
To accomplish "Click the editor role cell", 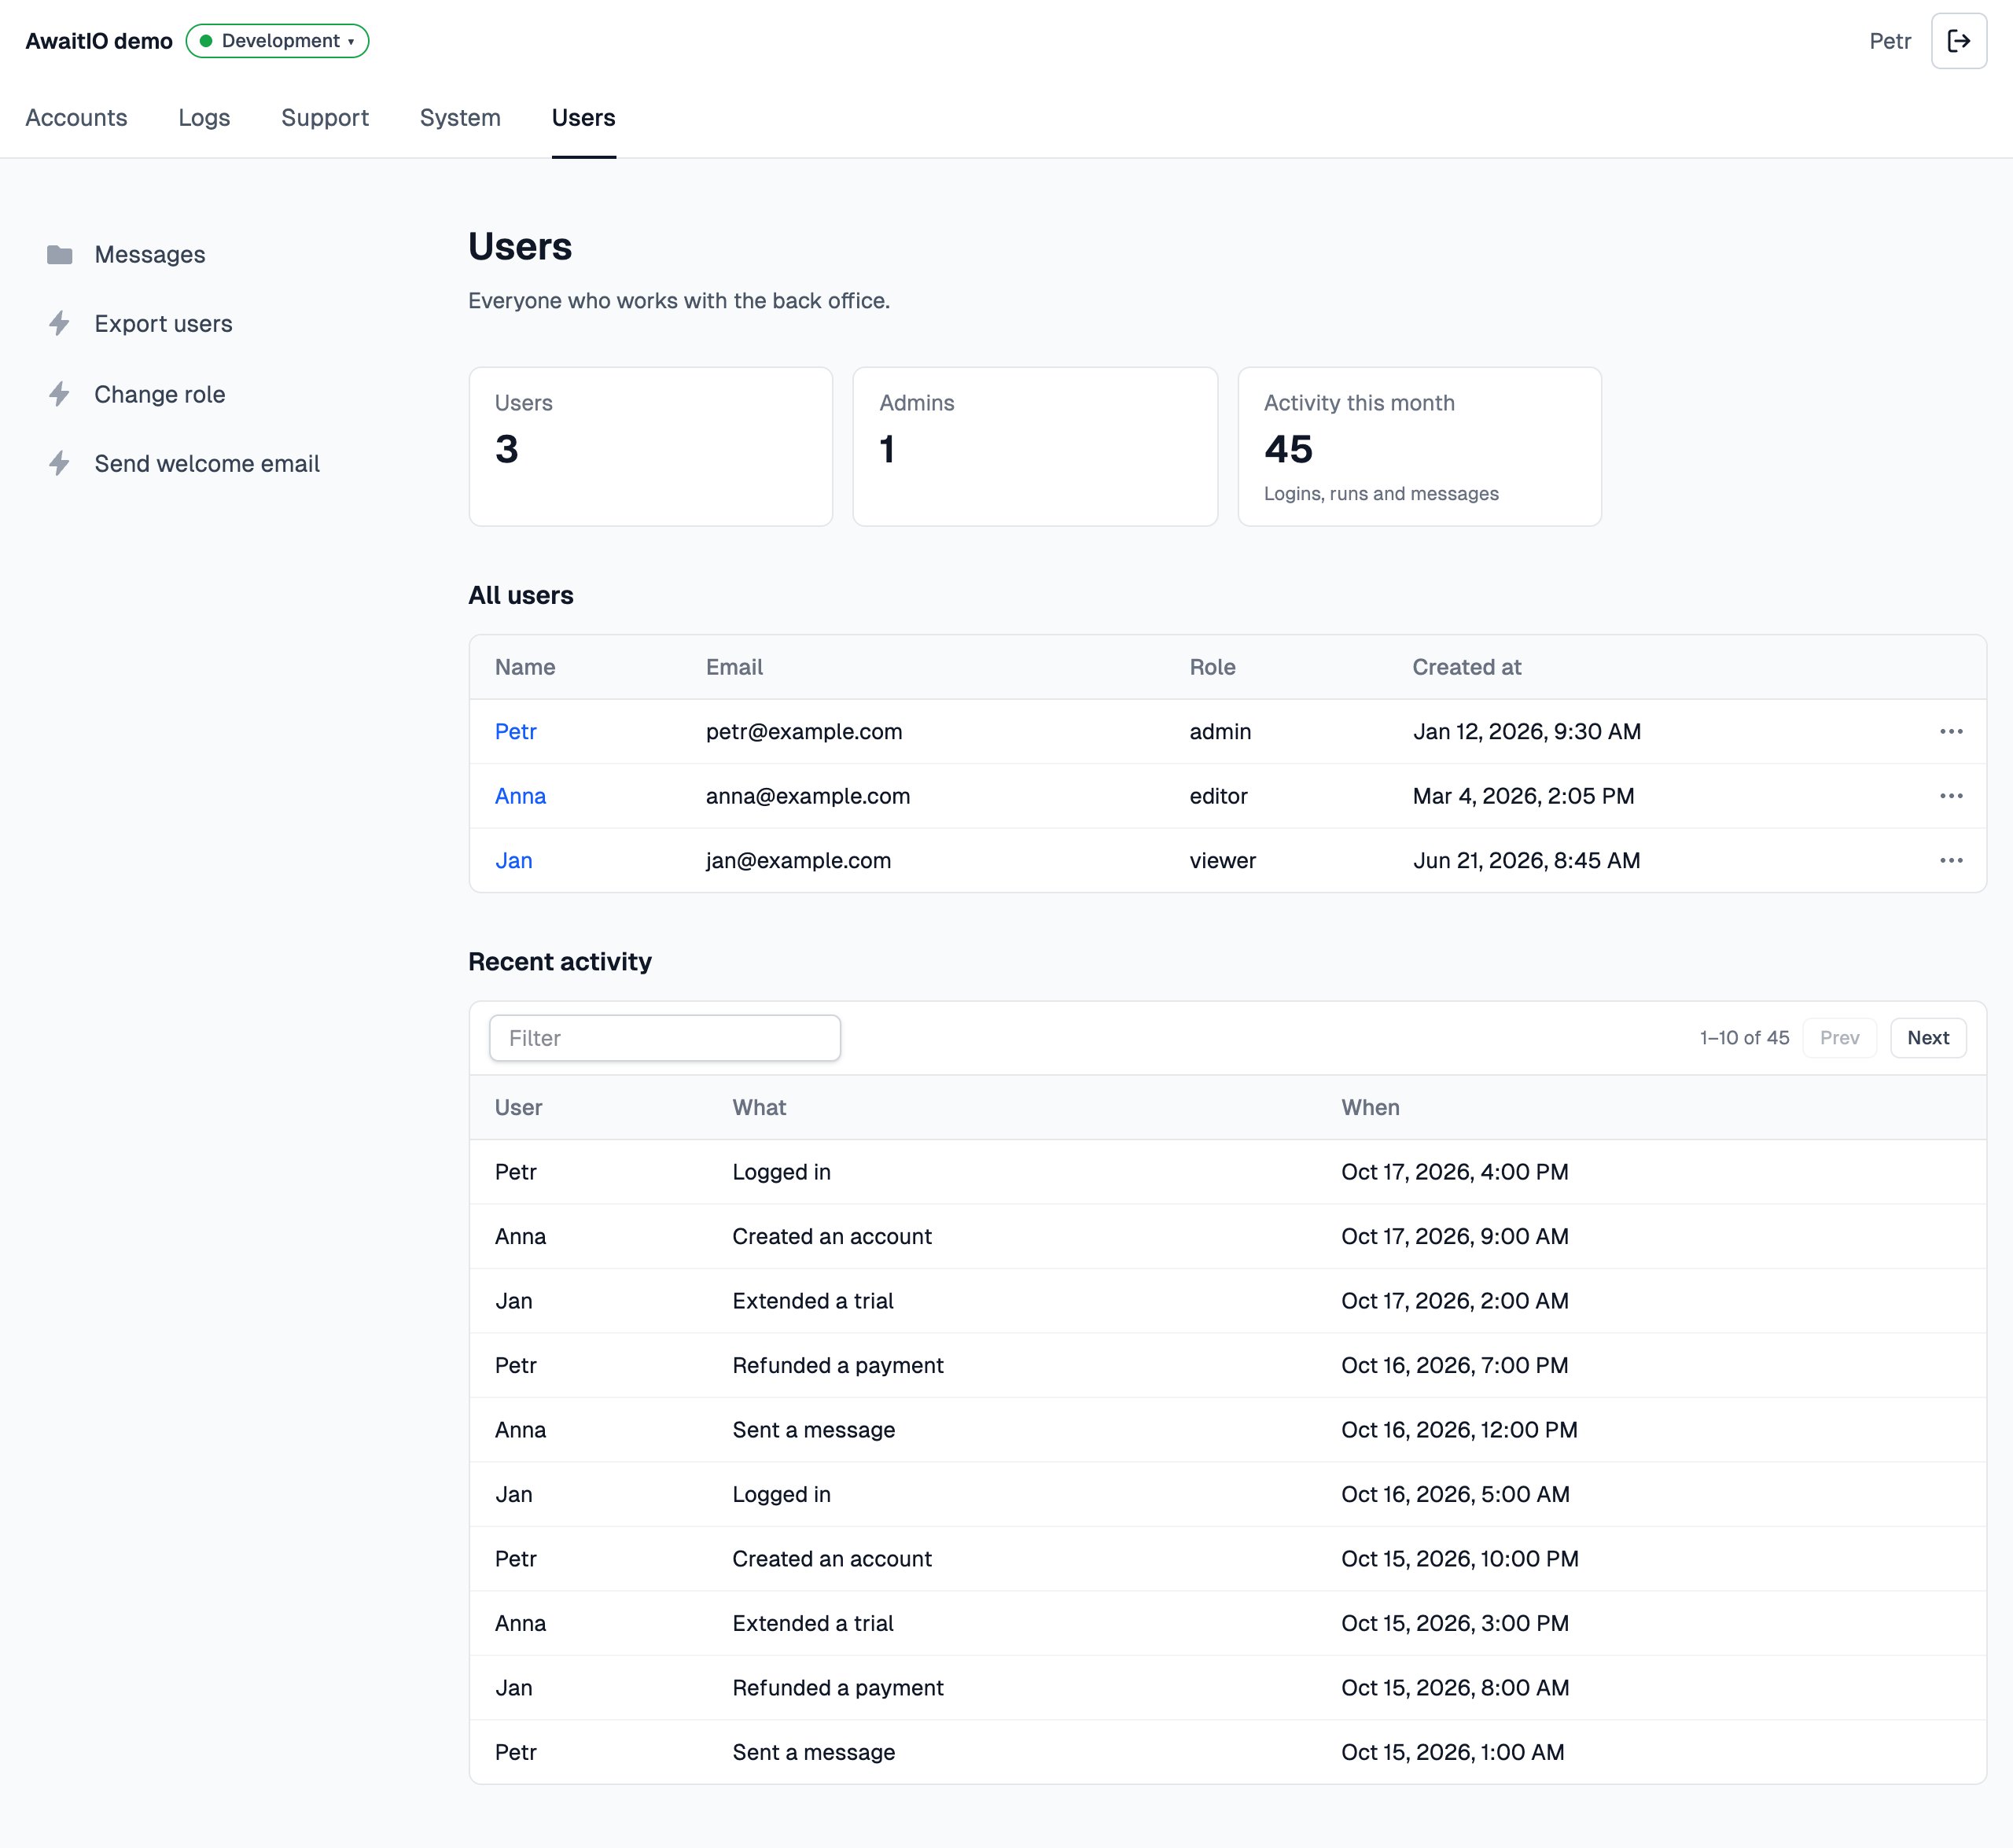I will (x=1218, y=796).
